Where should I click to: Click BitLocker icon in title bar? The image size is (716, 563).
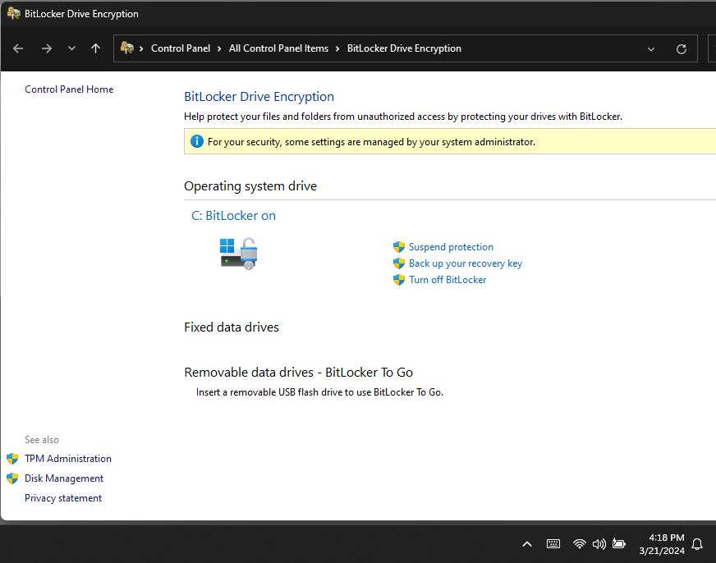pyautogui.click(x=14, y=13)
